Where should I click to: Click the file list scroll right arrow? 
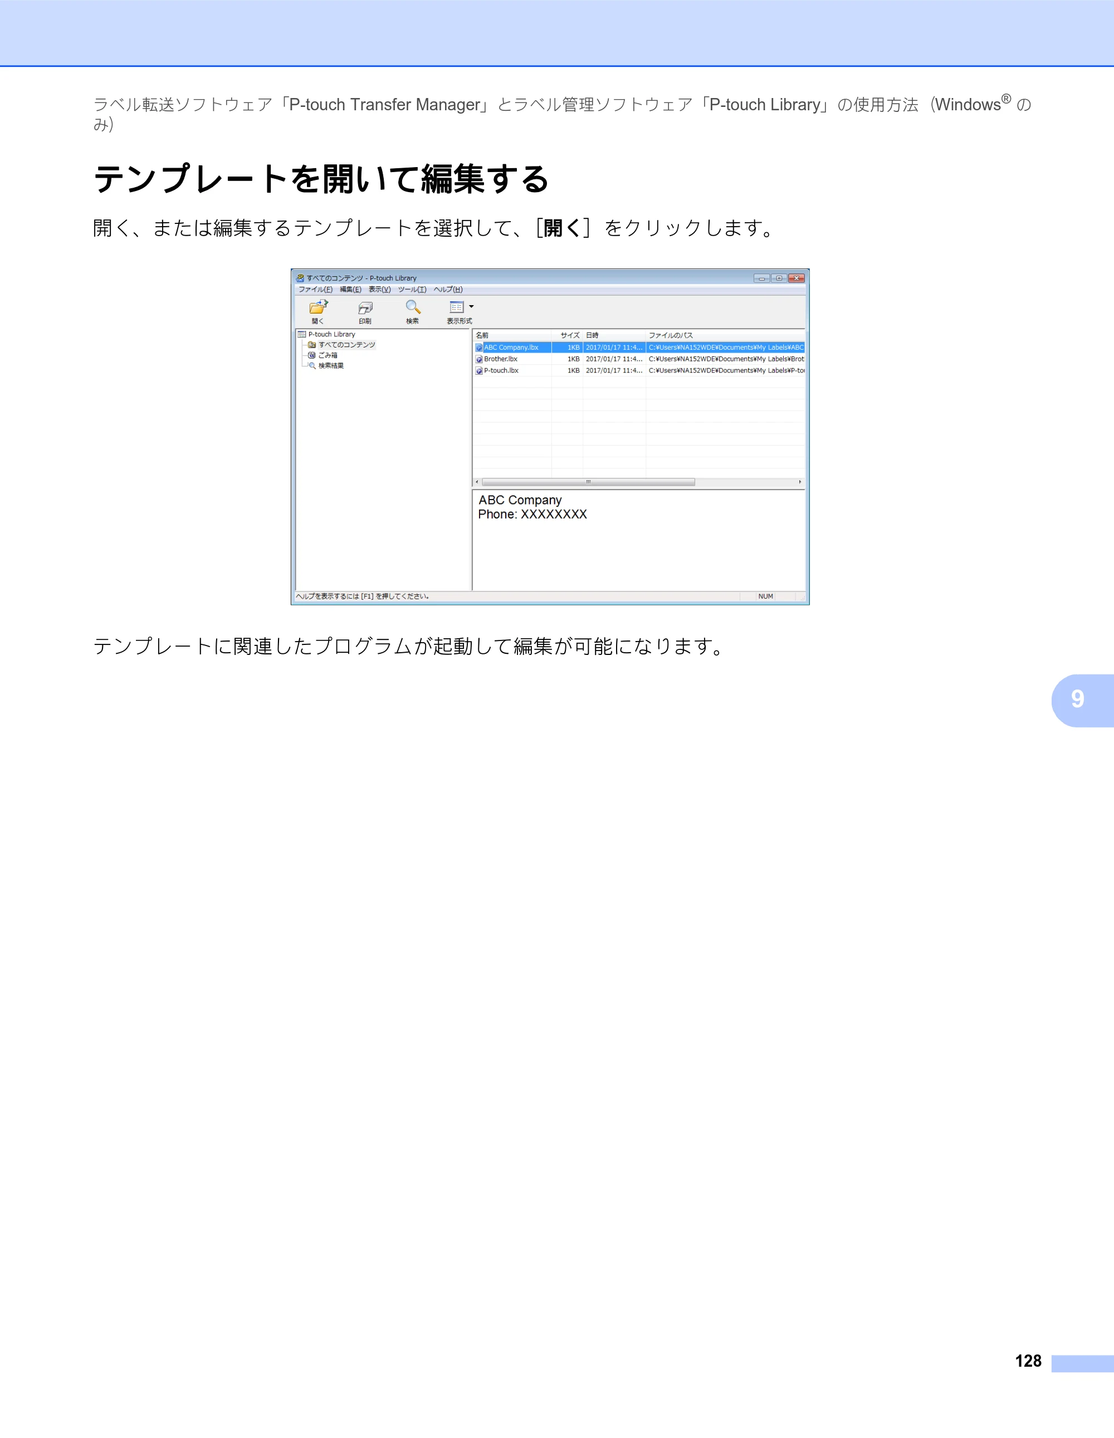tap(800, 482)
